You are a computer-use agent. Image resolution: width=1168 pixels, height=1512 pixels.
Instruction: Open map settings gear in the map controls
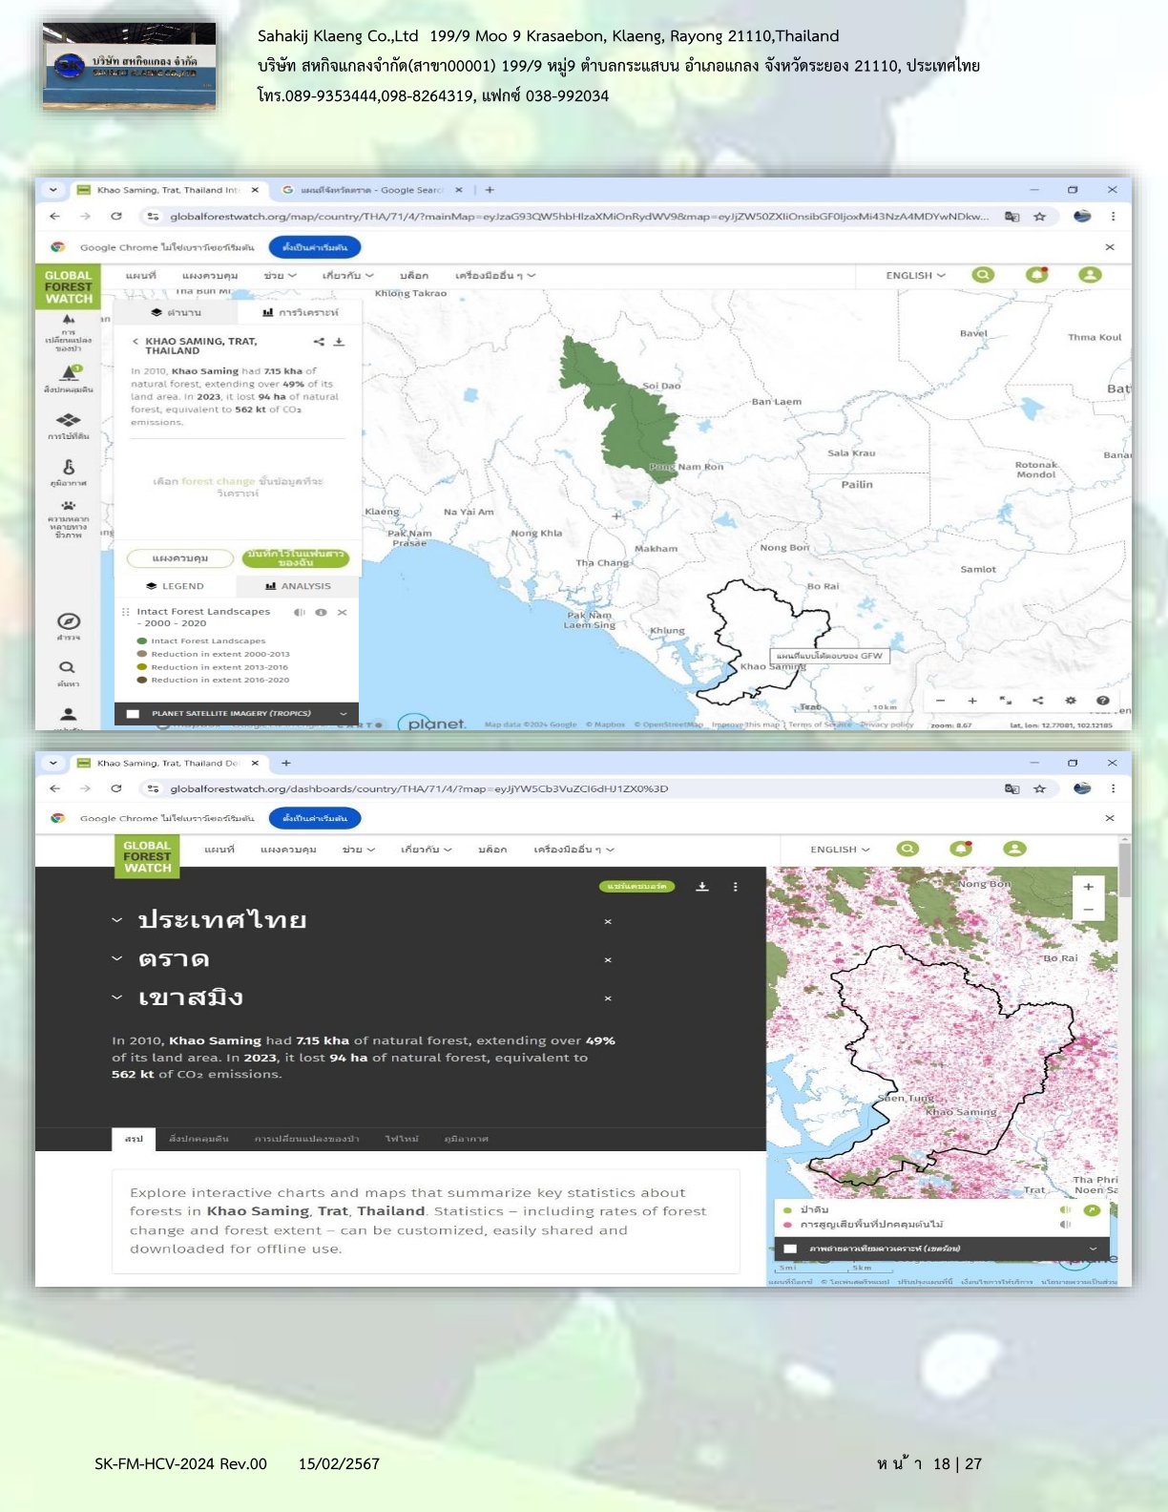point(1070,701)
